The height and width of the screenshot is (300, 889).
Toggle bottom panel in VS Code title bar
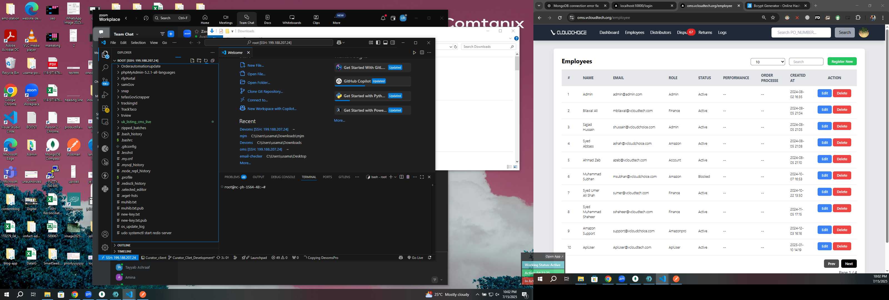386,42
